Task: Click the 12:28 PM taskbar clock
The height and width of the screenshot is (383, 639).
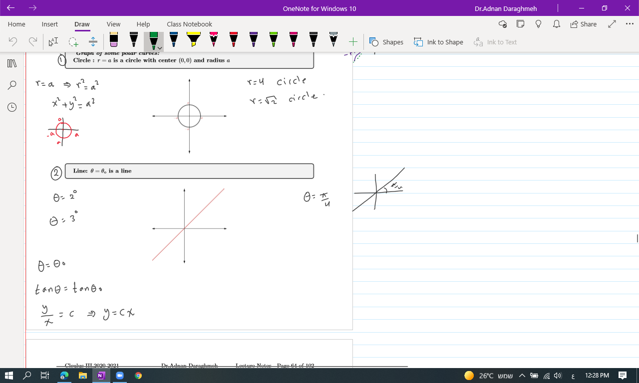Action: point(597,376)
